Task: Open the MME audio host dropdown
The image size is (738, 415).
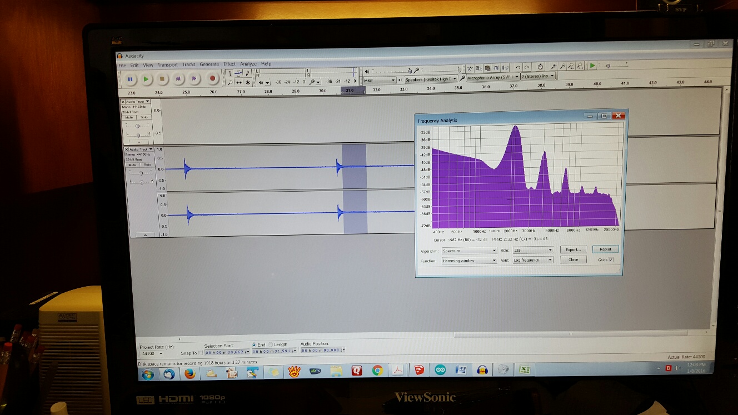Action: pos(380,80)
